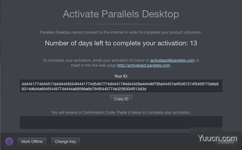Click the Confirmation Code instruction text

(x=121, y=112)
